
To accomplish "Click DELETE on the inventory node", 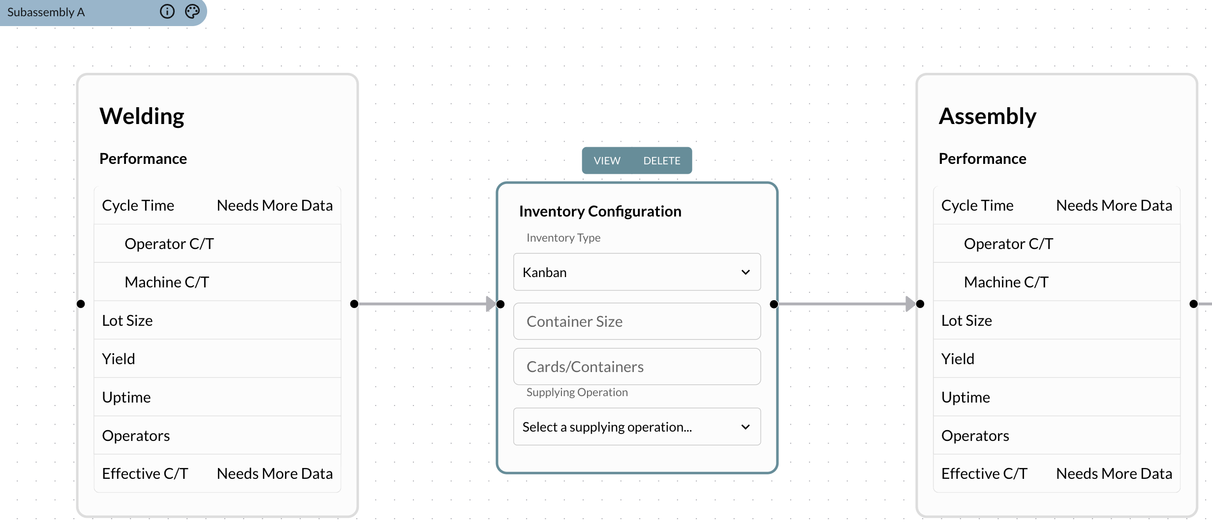I will tap(661, 160).
